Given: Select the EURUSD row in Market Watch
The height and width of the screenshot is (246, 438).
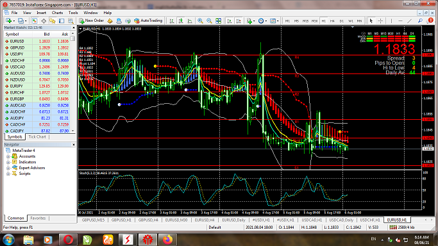Looking at the screenshot, I should coord(37,41).
